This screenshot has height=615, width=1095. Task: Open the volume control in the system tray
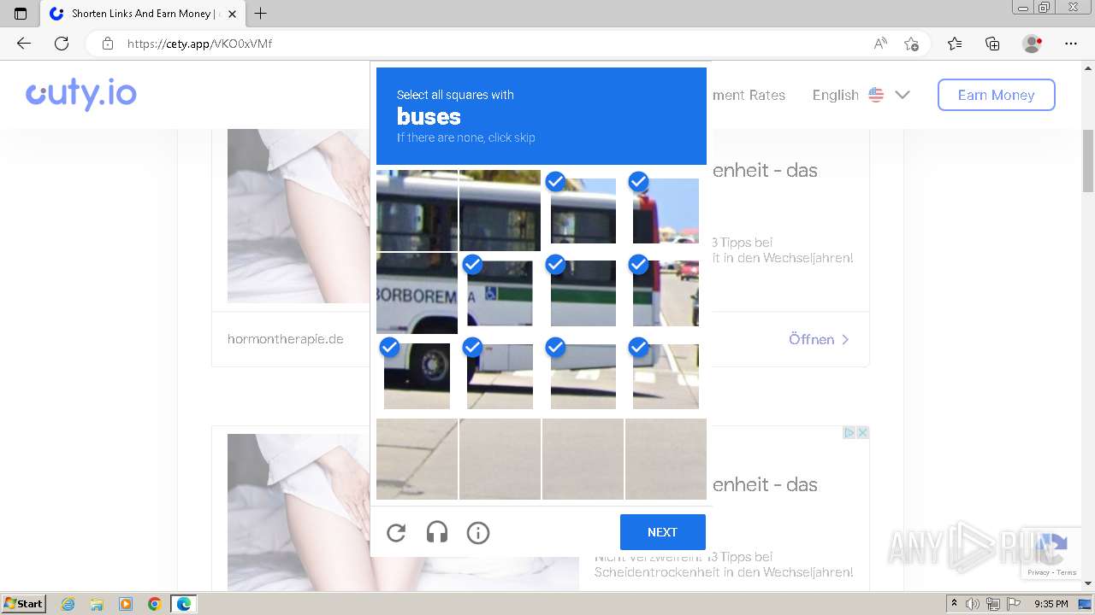tap(973, 604)
